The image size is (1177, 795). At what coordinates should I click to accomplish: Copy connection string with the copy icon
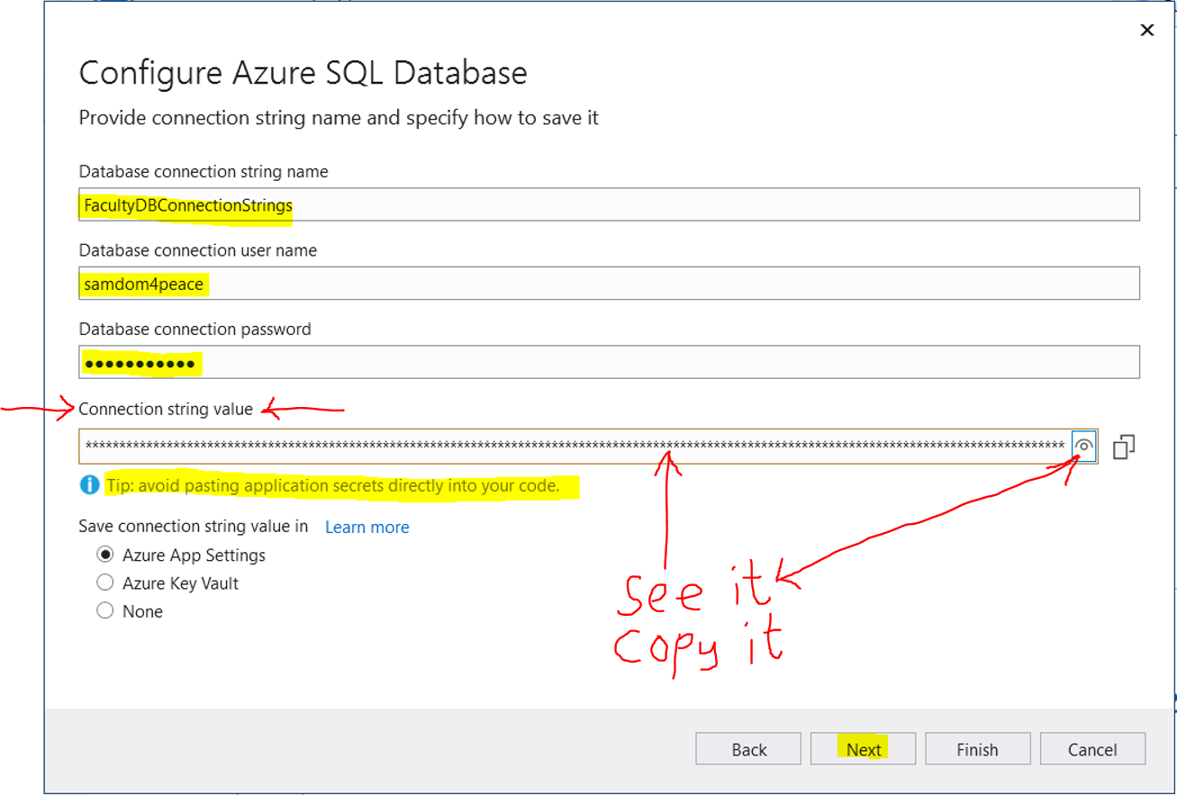click(x=1123, y=447)
